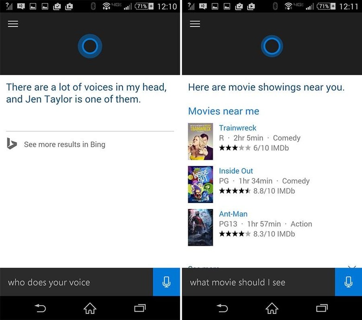
Task: Tap signal strength bars on right screen
Action: click(310, 7)
